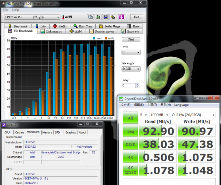The height and width of the screenshot is (185, 221).
Task: Click the Delay value input field
Action: click(x=128, y=85)
